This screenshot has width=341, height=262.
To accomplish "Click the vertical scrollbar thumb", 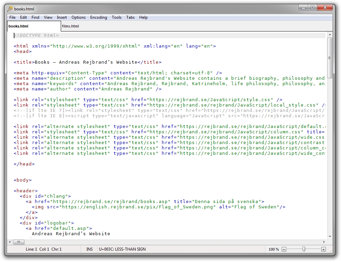I will pyautogui.click(x=330, y=58).
